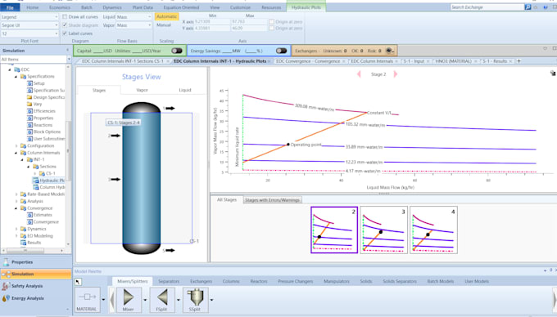The image size is (557, 317).
Task: Click the pointer select tool in Model Palette
Action: point(78,282)
